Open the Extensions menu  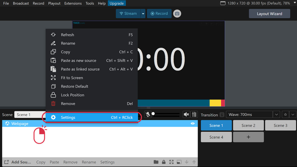(x=73, y=3)
